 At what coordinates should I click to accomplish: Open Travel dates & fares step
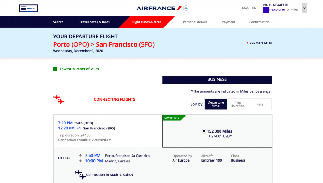point(94,22)
